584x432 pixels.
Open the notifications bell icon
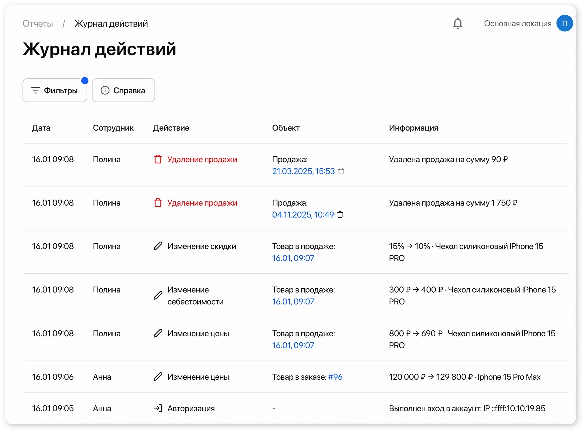click(x=458, y=23)
